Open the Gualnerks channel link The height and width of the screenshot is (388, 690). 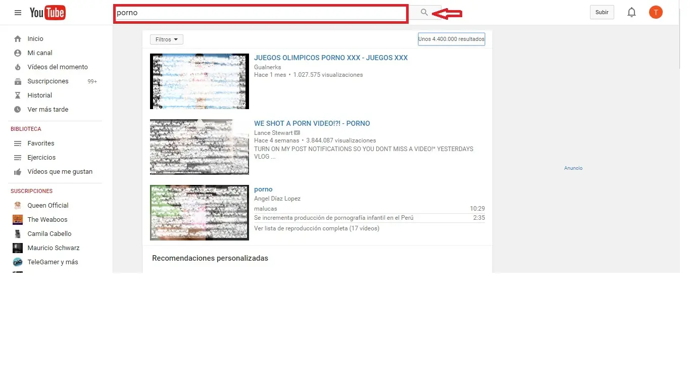(268, 67)
